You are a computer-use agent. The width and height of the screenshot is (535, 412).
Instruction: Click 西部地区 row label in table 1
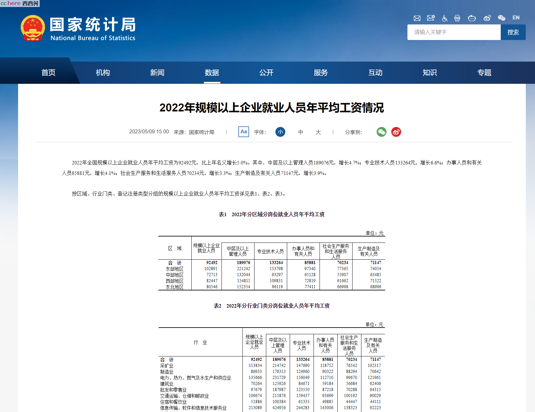coord(175,281)
